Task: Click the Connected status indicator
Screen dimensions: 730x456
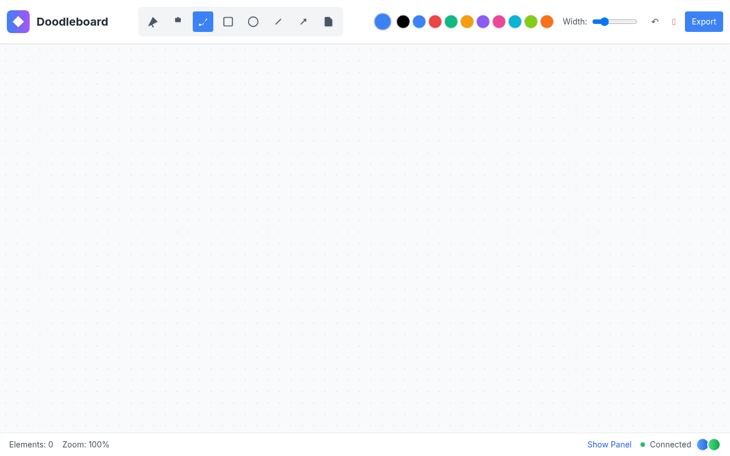Action: tap(666, 445)
